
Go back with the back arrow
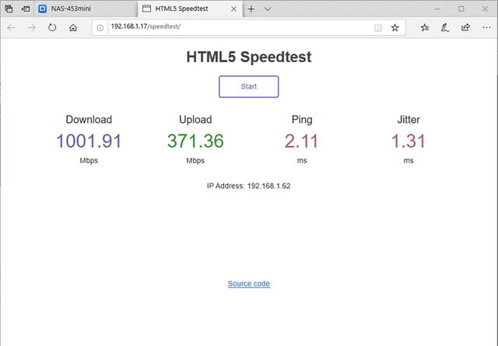tap(12, 28)
